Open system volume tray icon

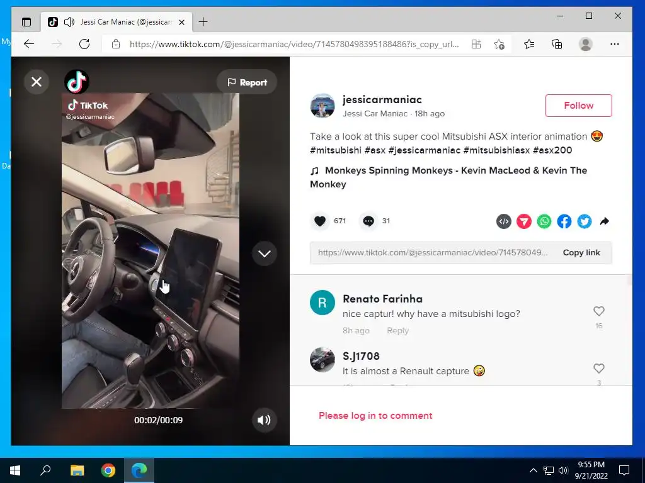click(x=563, y=470)
